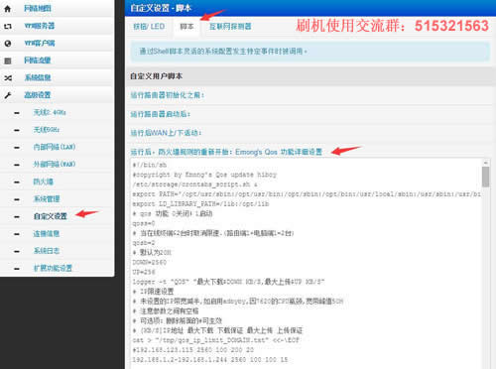Click the globe icon for VPN客户端
The width and height of the screenshot is (496, 369).
pos(8,44)
